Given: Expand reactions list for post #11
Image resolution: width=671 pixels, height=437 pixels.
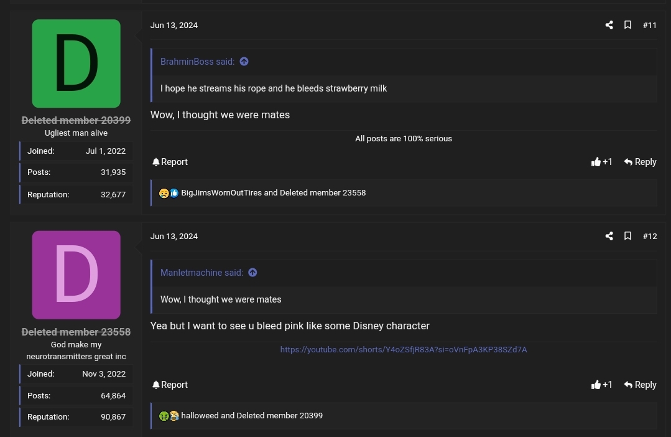Looking at the screenshot, I should click(274, 193).
